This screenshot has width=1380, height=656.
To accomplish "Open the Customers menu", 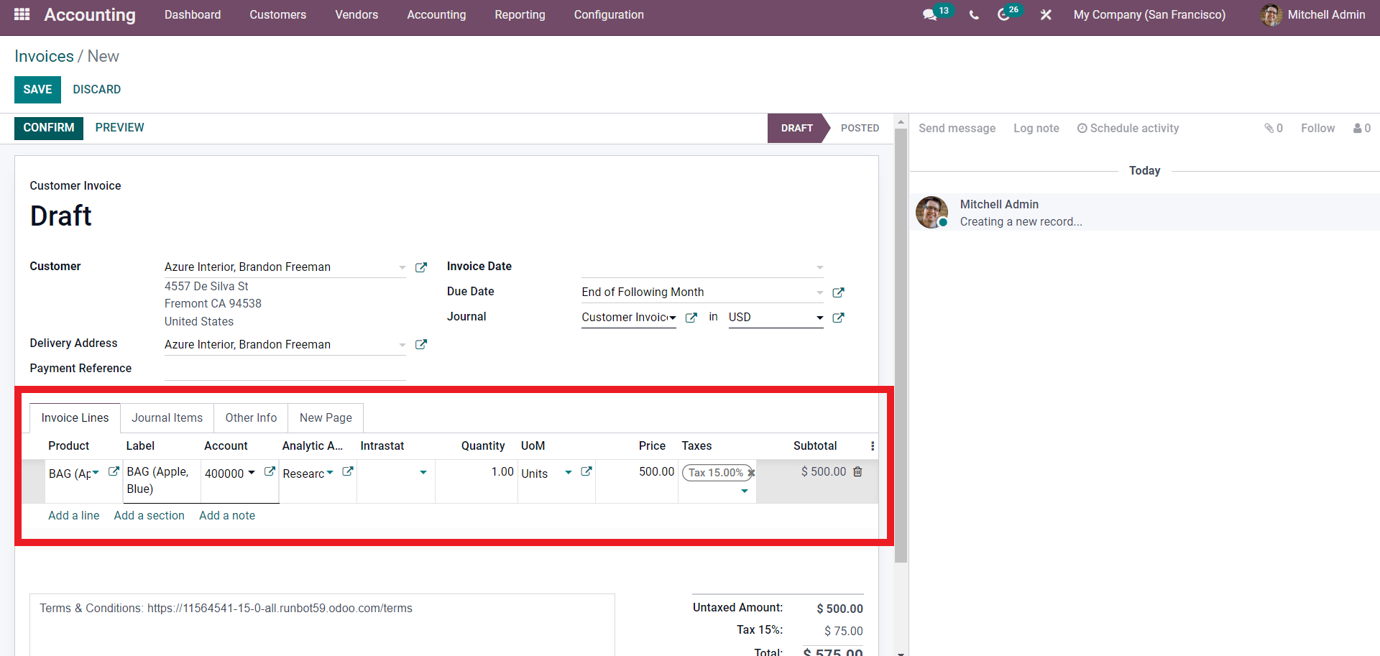I will pyautogui.click(x=278, y=15).
